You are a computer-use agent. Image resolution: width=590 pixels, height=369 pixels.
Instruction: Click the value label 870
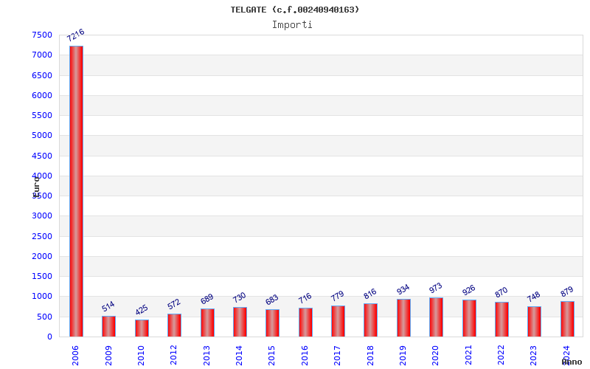(502, 292)
